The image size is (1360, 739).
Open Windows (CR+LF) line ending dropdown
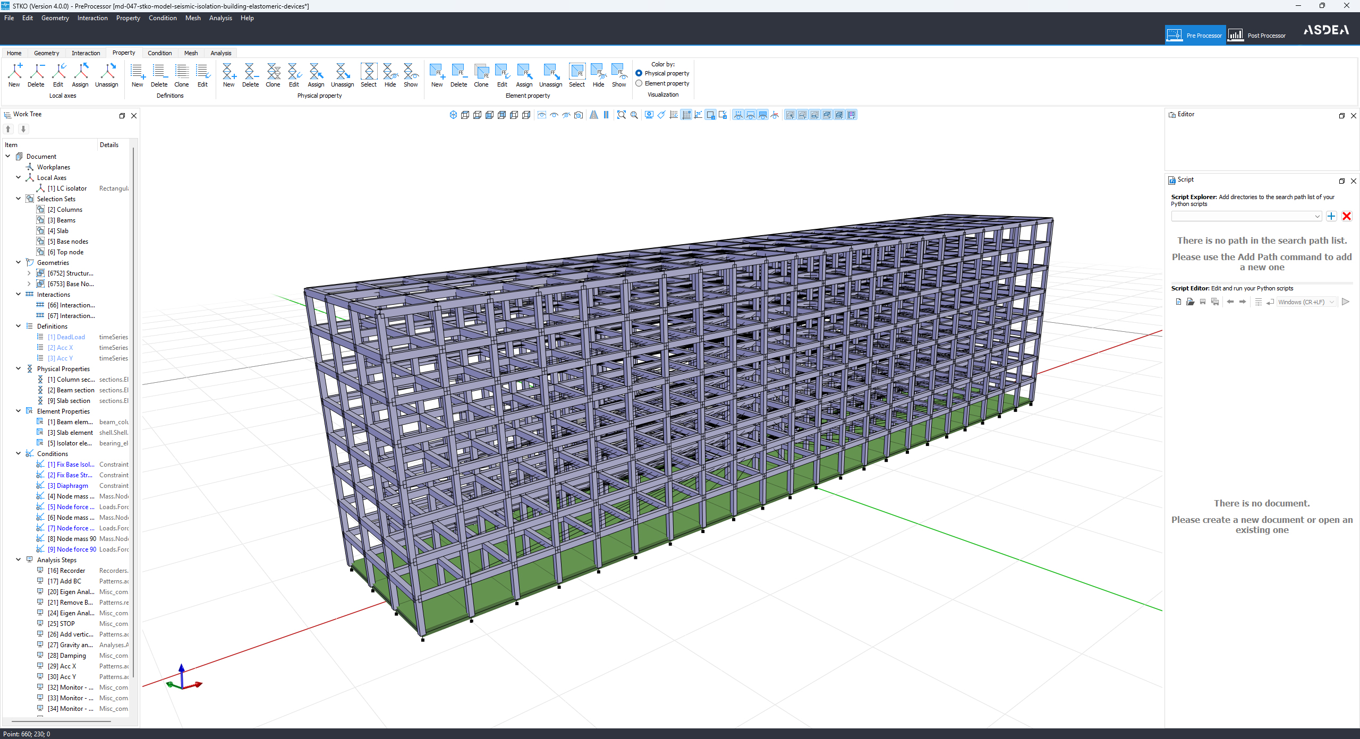1306,302
